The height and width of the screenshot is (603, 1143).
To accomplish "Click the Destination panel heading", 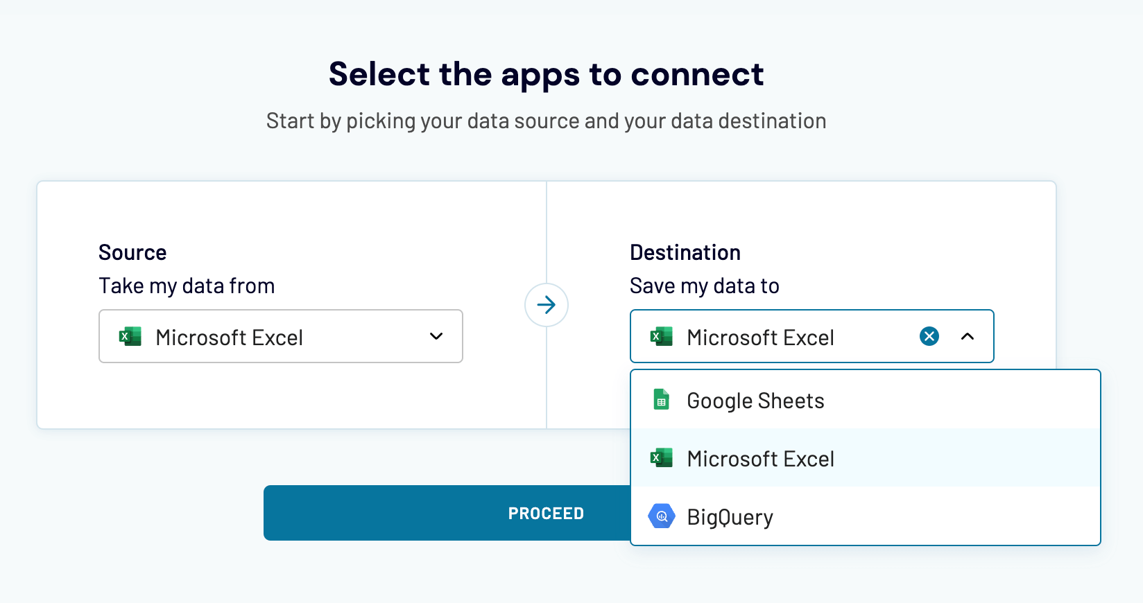I will tap(685, 252).
